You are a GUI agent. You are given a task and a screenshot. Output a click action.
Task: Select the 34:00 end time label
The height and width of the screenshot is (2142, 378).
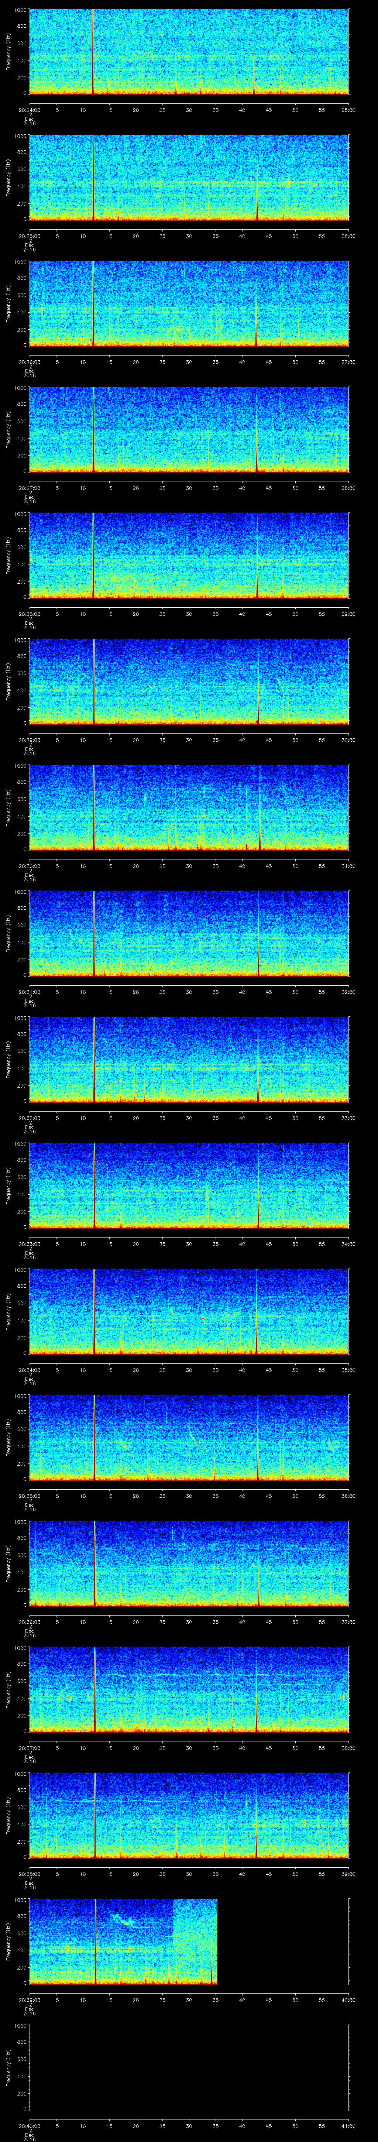348,1243
